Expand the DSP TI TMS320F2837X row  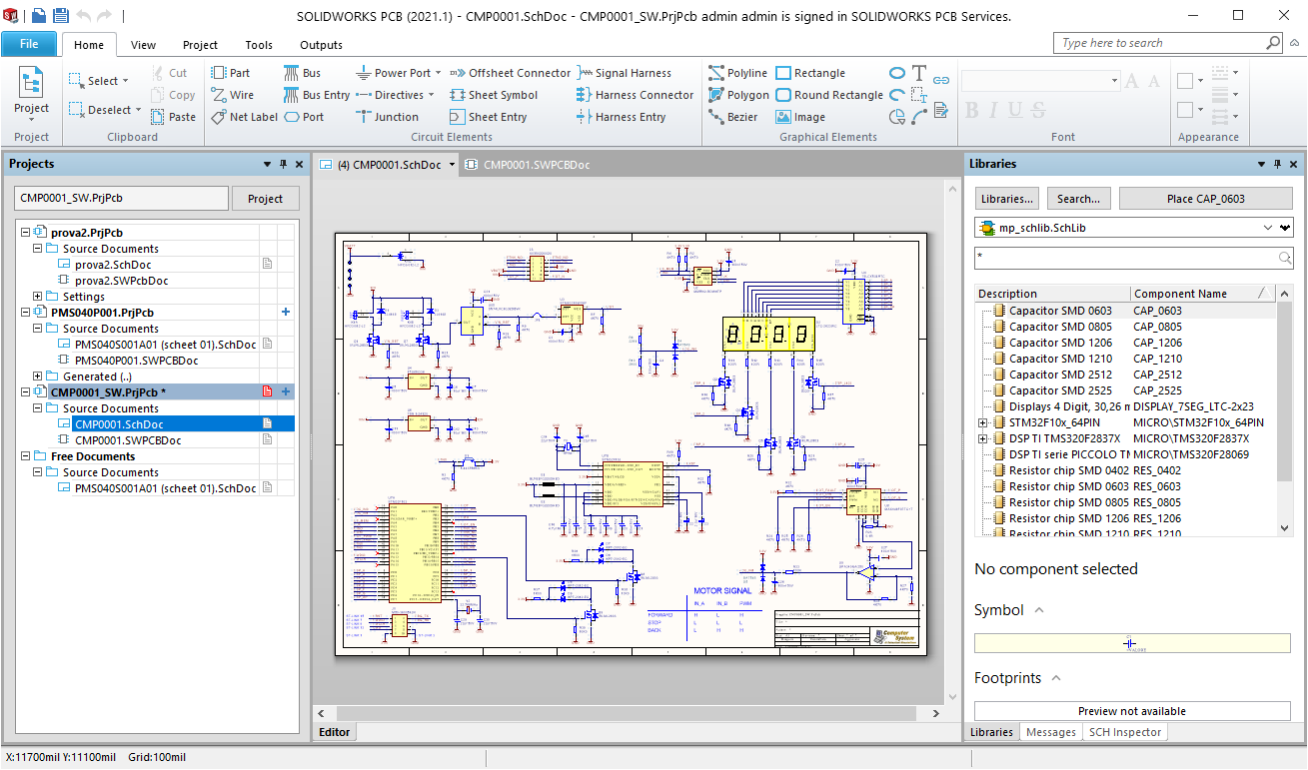[x=984, y=438]
